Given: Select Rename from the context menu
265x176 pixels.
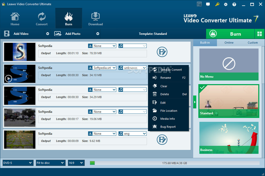Looking at the screenshot, I should pos(168,78).
